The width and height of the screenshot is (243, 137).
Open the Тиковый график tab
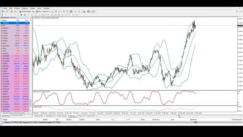17,115
